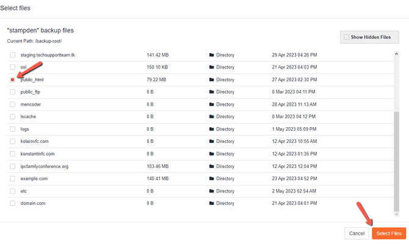The width and height of the screenshot is (409, 245).
Task: Open the kolarovfc.com directory
Action: point(37,141)
